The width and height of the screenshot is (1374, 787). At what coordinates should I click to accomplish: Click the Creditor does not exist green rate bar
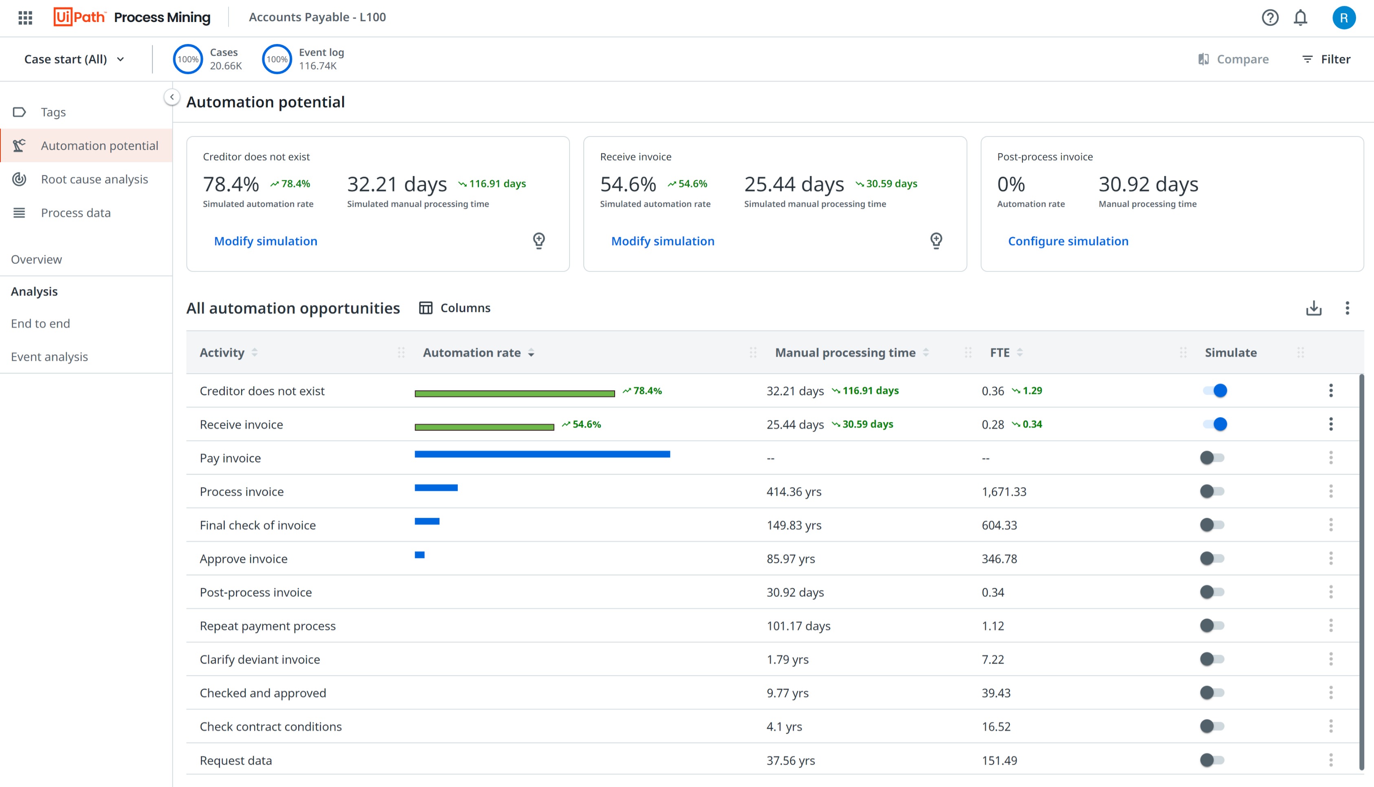click(514, 393)
